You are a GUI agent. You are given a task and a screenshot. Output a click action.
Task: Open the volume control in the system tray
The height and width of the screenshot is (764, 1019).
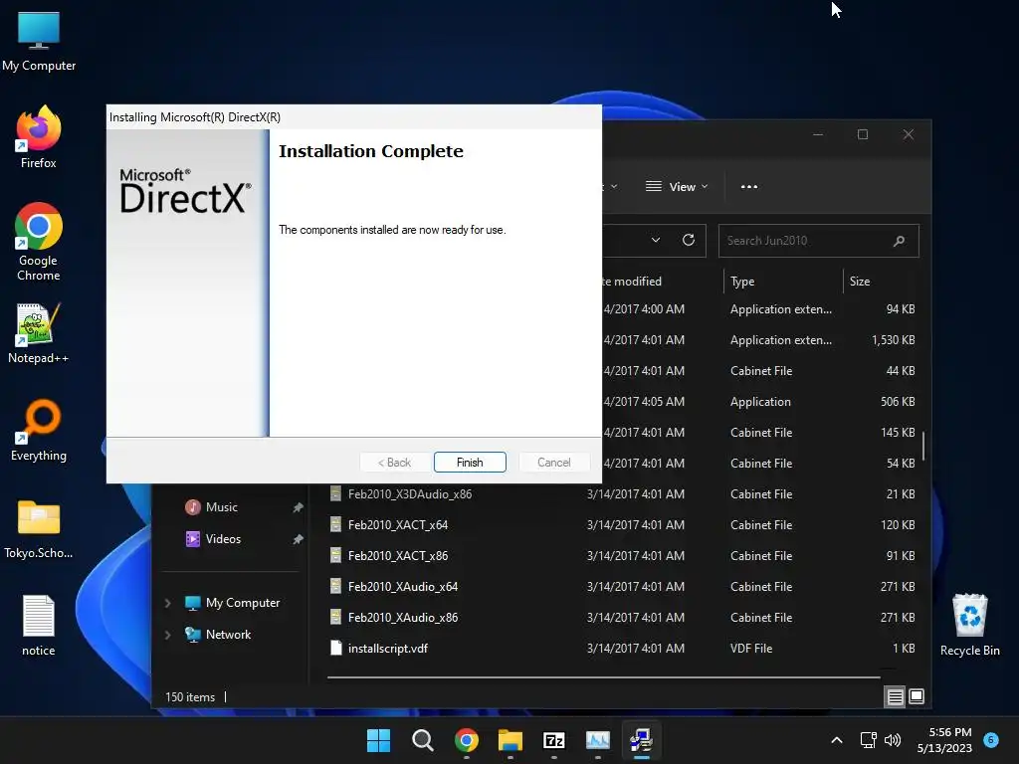coord(893,740)
